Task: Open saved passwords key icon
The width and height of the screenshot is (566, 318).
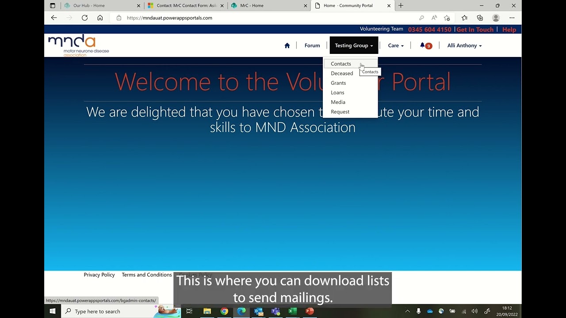Action: [421, 18]
